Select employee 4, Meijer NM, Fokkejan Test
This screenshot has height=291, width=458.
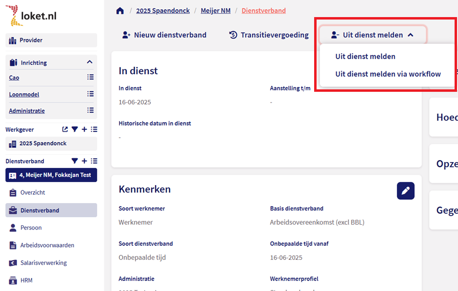pos(51,175)
